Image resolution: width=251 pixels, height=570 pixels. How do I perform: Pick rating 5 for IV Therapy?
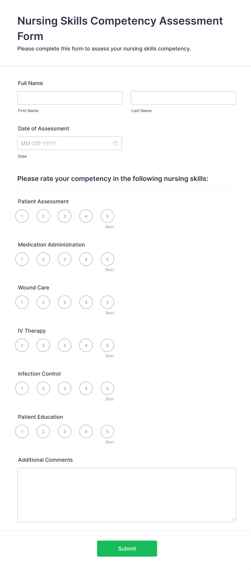coord(107,345)
